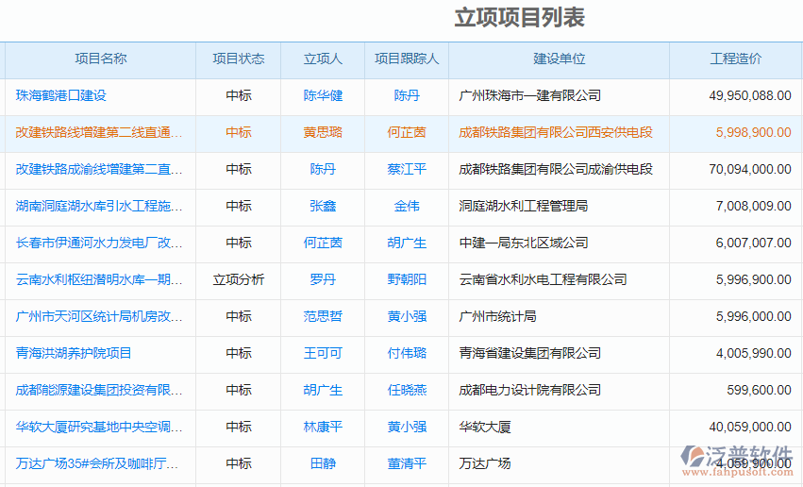Open the 华软大厦研究基地中央空调 project link
This screenshot has width=803, height=487.
click(x=99, y=427)
